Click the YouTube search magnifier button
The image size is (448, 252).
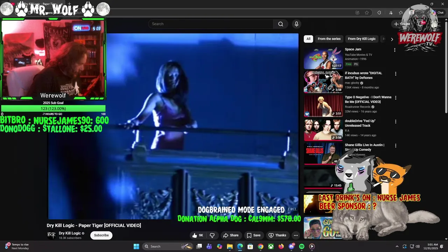[x=281, y=24]
